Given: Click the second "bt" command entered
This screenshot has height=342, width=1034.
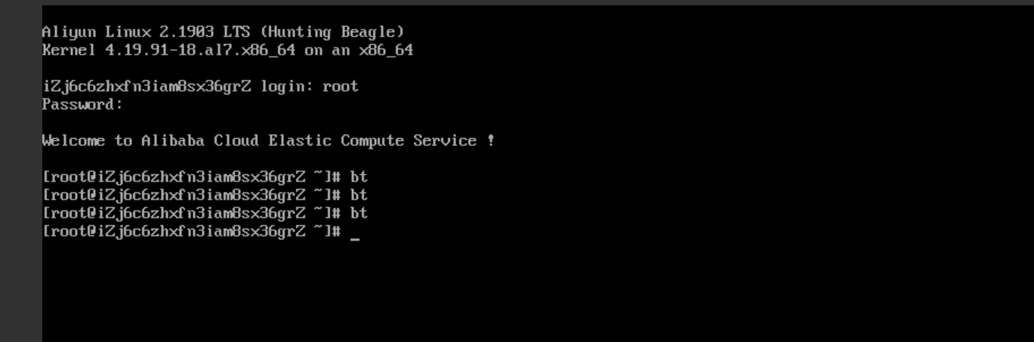Looking at the screenshot, I should pyautogui.click(x=359, y=196).
